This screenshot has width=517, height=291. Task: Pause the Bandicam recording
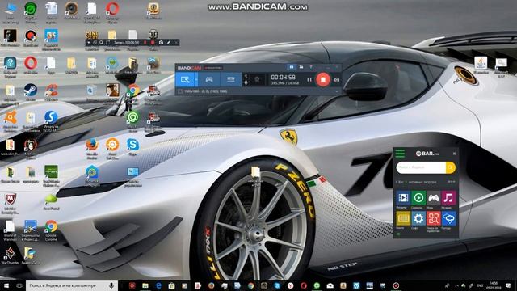(309, 79)
